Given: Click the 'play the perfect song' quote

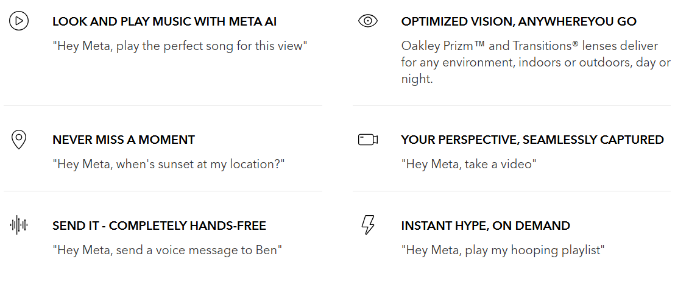Looking at the screenshot, I should click(180, 46).
